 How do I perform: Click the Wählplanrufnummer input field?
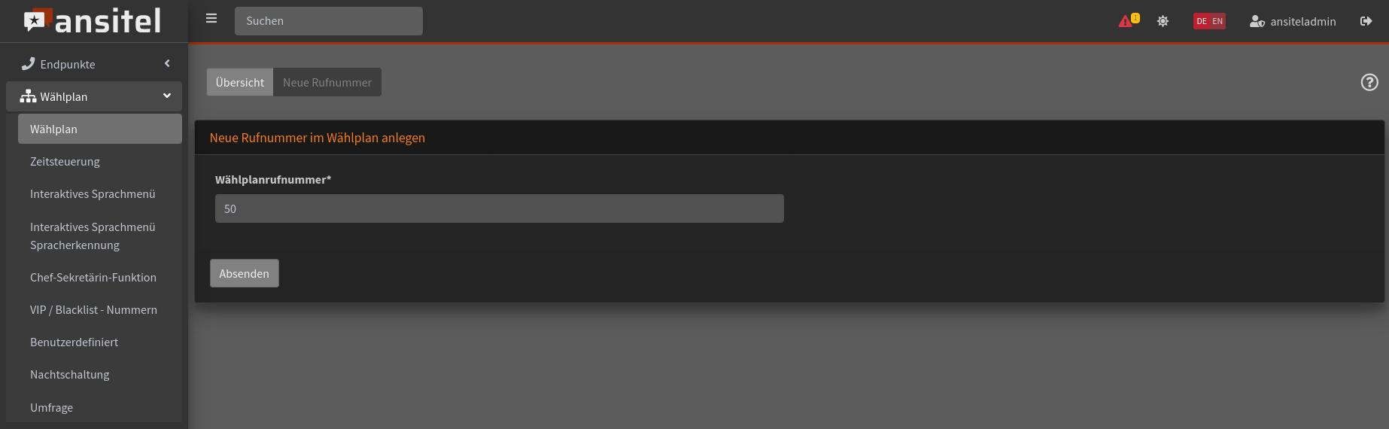click(x=500, y=208)
